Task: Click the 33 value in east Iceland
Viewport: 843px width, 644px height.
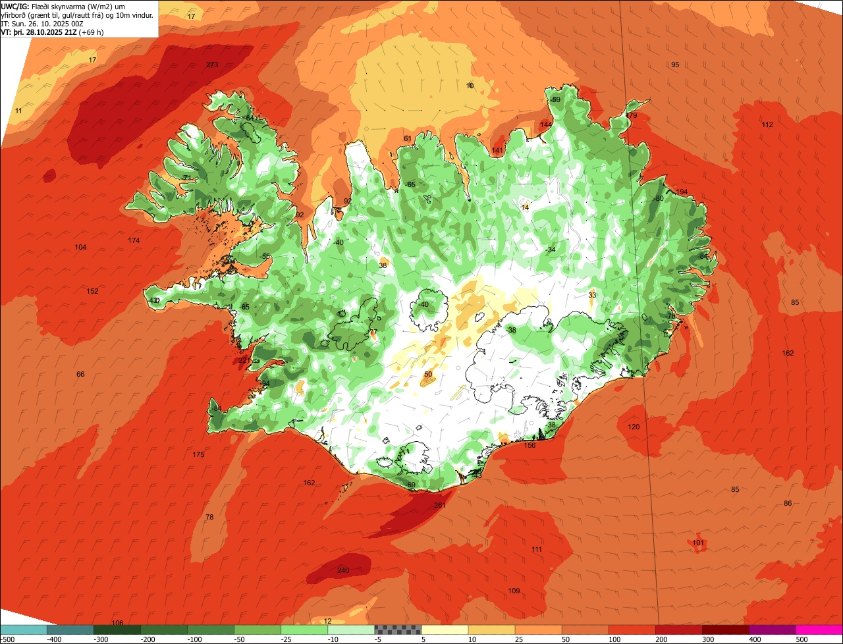Action: (592, 295)
